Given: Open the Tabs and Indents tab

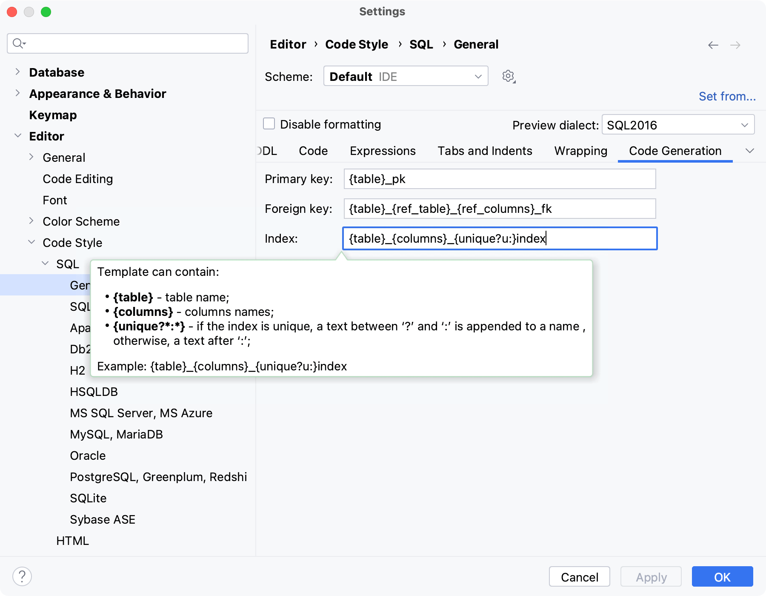Looking at the screenshot, I should 485,151.
